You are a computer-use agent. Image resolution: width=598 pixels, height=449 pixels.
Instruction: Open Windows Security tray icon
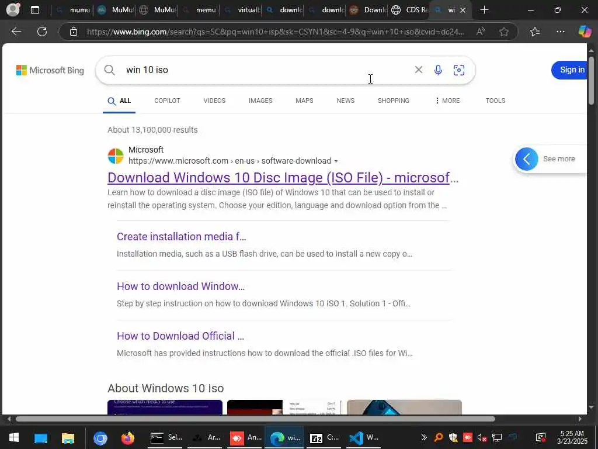point(453,437)
